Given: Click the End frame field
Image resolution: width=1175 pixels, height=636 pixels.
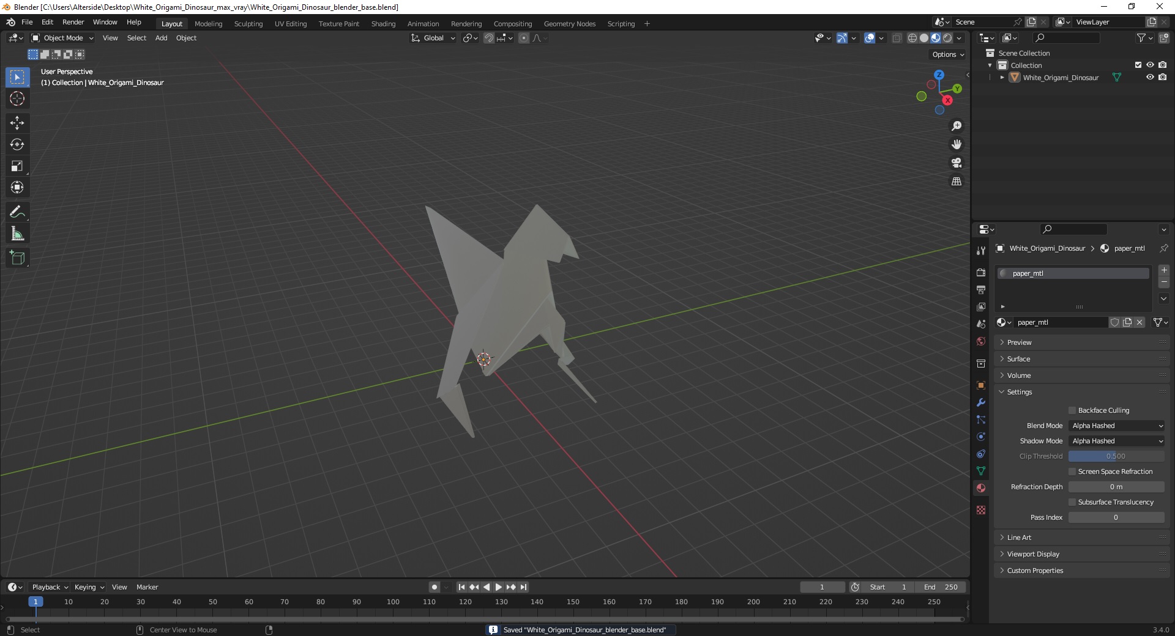Looking at the screenshot, I should (x=941, y=587).
